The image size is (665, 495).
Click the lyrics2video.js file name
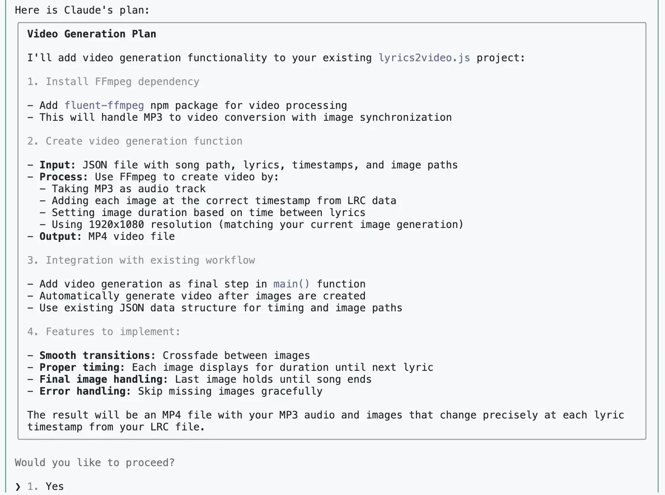[x=424, y=58]
